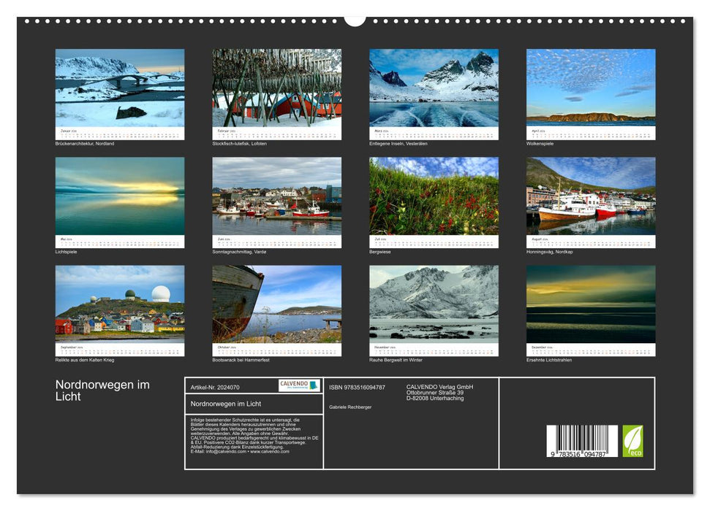Select the November photo "Rauhe Bergwelt im Winter"
The image size is (710, 511).
click(x=433, y=303)
